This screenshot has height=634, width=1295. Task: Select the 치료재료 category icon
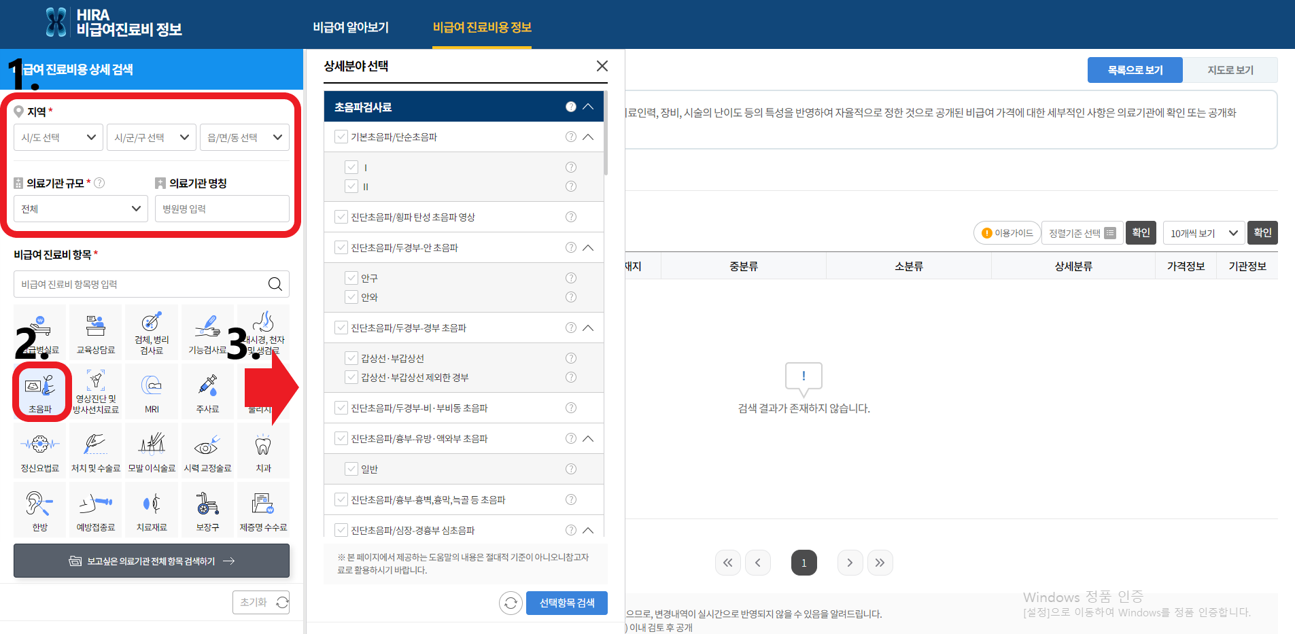pos(152,509)
